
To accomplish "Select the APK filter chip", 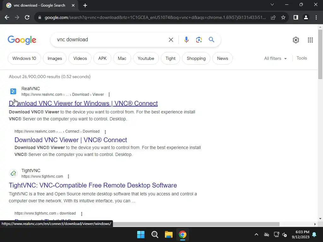I will pyautogui.click(x=102, y=58).
